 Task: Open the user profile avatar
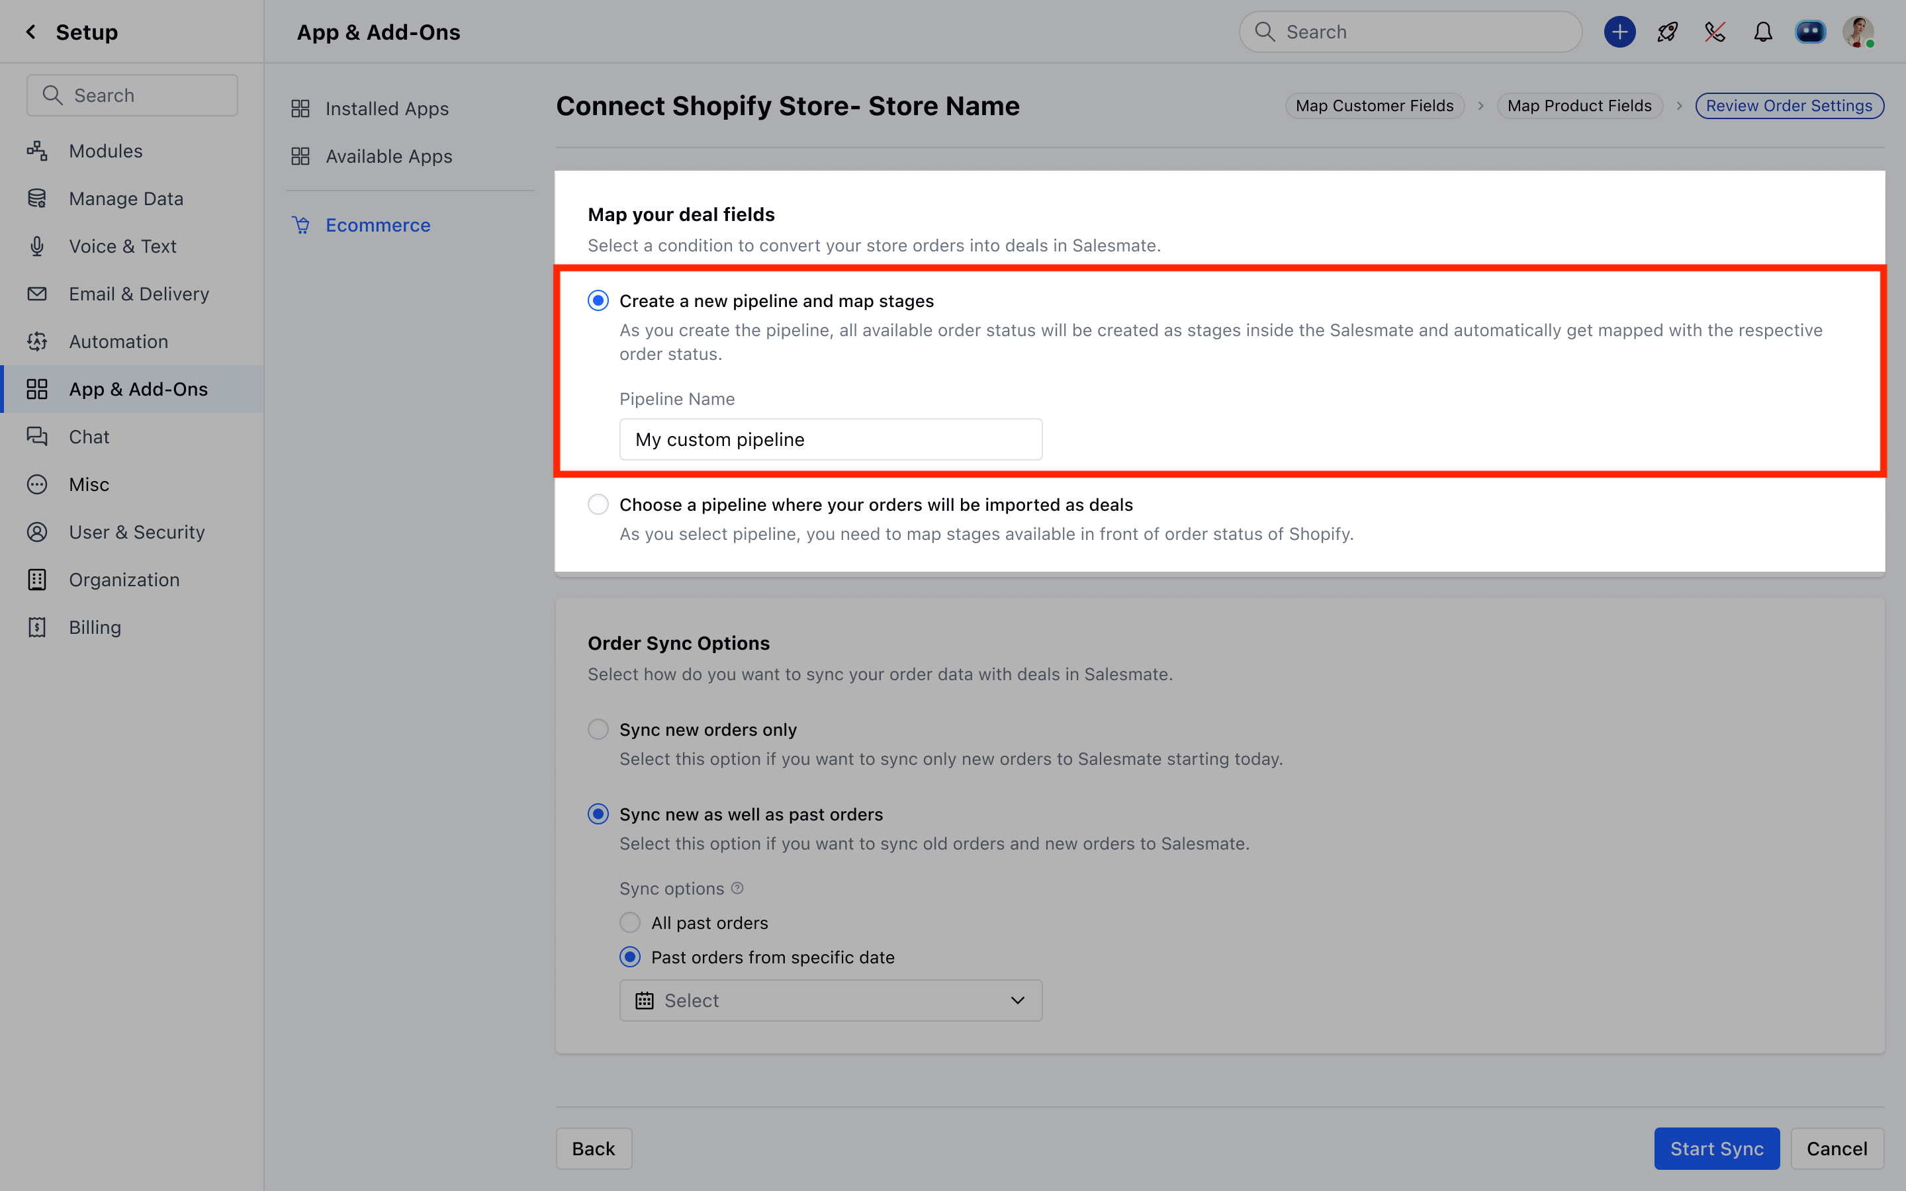point(1858,32)
